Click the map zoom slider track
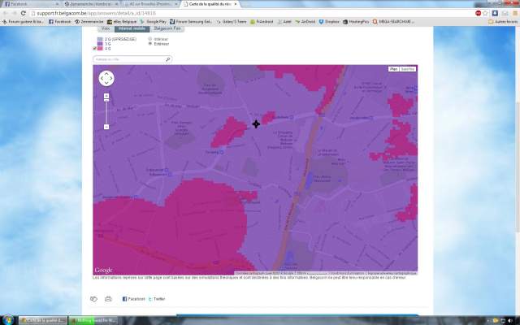The height and width of the screenshot is (325, 520). click(106, 112)
